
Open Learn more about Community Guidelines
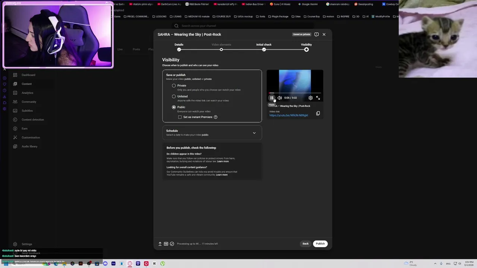[x=222, y=175]
